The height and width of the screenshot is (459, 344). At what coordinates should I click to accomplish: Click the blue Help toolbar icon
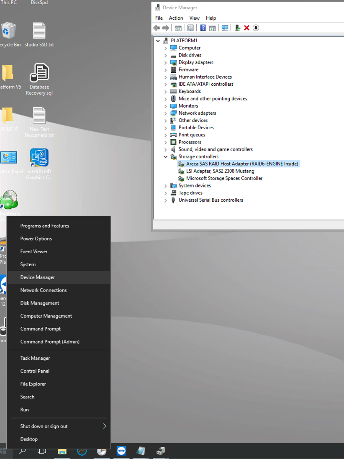click(x=203, y=28)
